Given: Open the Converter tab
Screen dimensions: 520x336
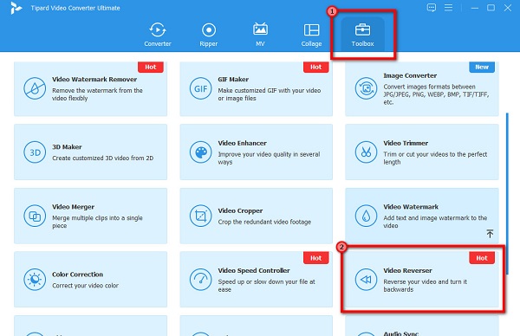Looking at the screenshot, I should point(158,35).
